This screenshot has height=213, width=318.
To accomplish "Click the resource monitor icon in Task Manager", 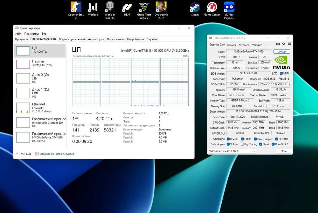I will pos(37,154).
